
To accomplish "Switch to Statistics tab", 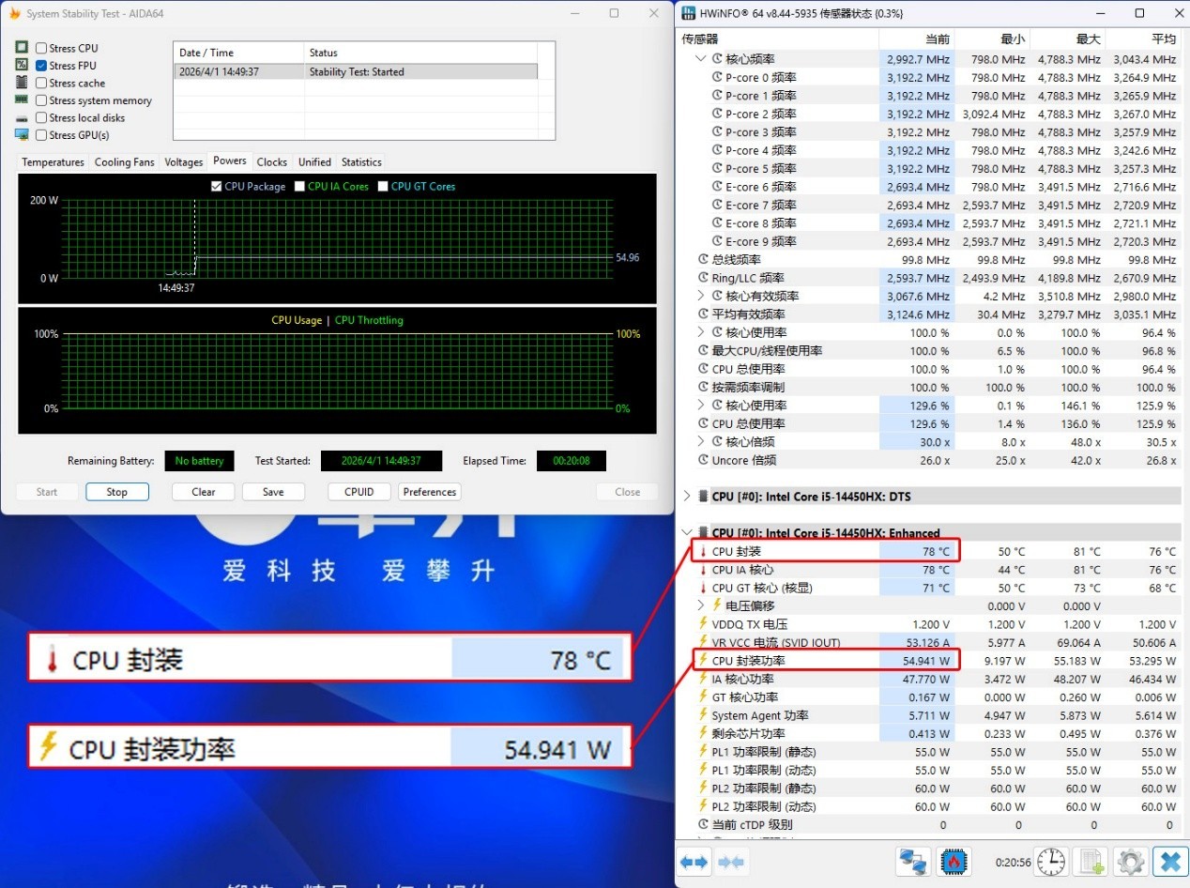I will 361,162.
